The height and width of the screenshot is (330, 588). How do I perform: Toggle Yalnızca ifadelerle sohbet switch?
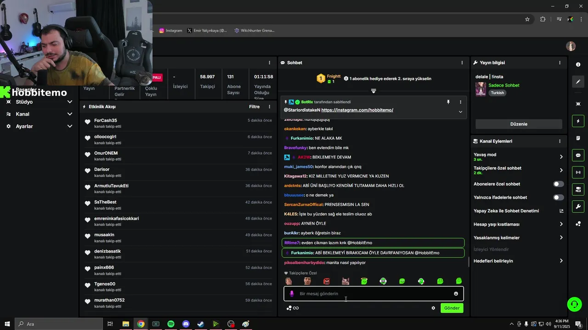coord(558,198)
